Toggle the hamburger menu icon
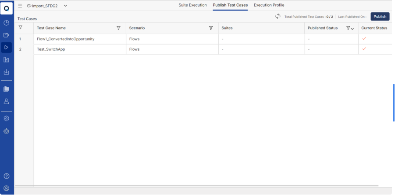This screenshot has width=395, height=195. pyautogui.click(x=20, y=6)
